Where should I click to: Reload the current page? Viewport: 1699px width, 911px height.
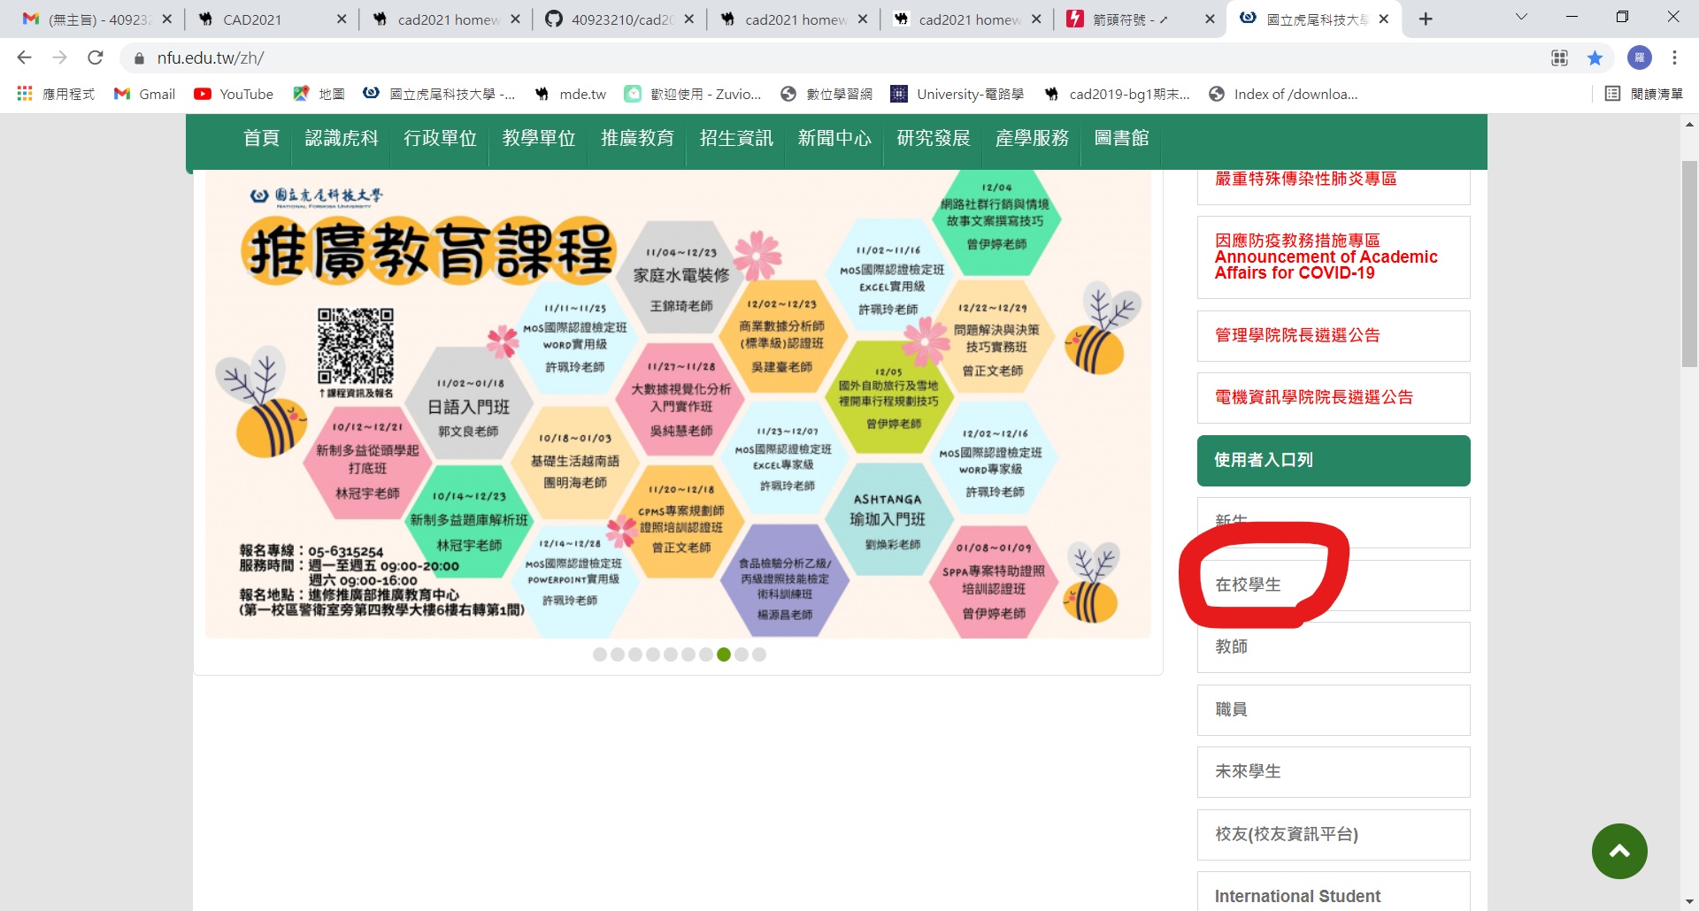(96, 57)
